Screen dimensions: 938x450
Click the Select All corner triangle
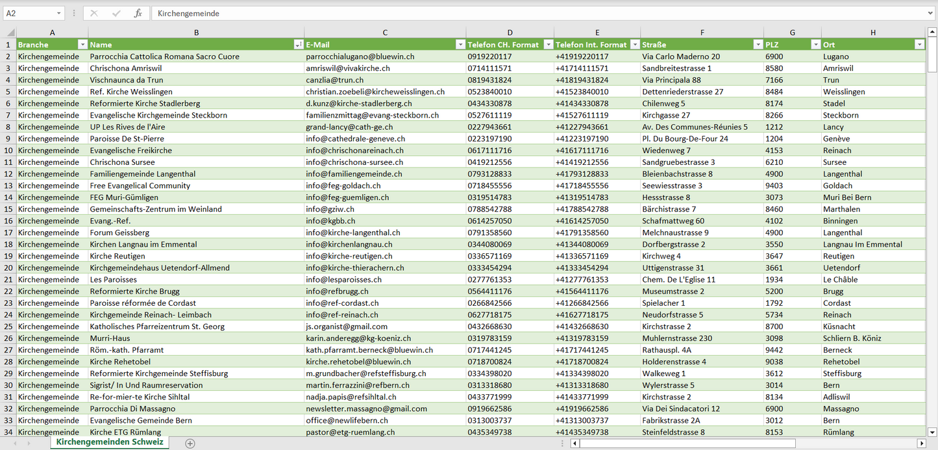coord(10,32)
